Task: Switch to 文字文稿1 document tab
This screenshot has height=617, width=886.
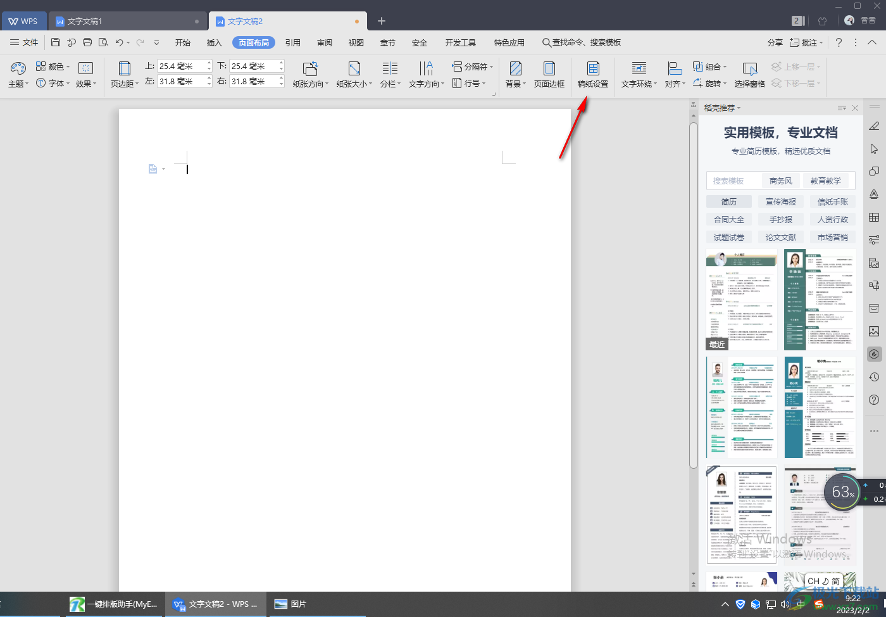Action: pos(127,21)
